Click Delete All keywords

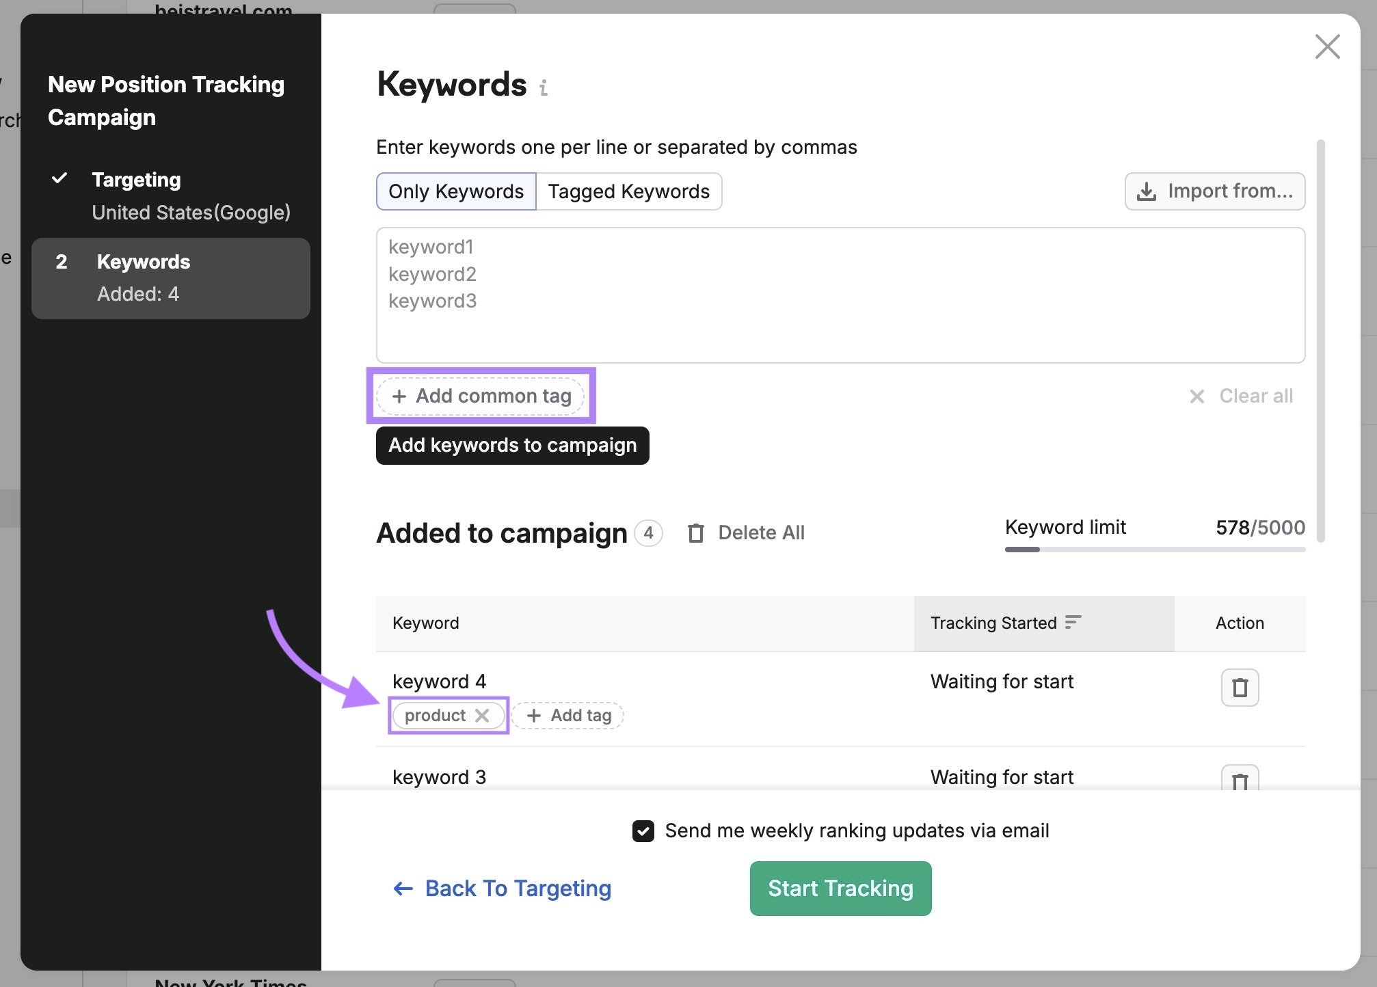[746, 533]
